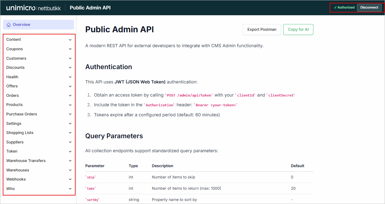This screenshot has height=204, width=385.
Task: Click the Query Parameters heading
Action: (114, 136)
